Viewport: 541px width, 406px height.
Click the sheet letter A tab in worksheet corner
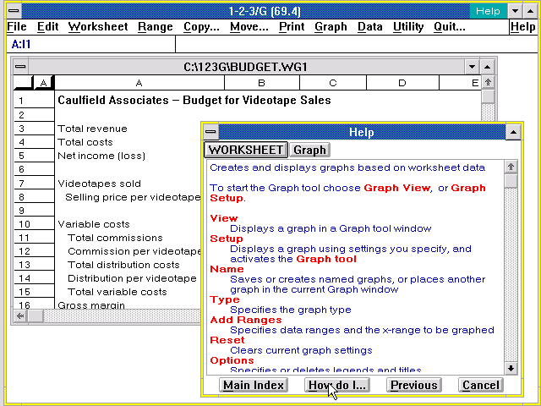43,83
